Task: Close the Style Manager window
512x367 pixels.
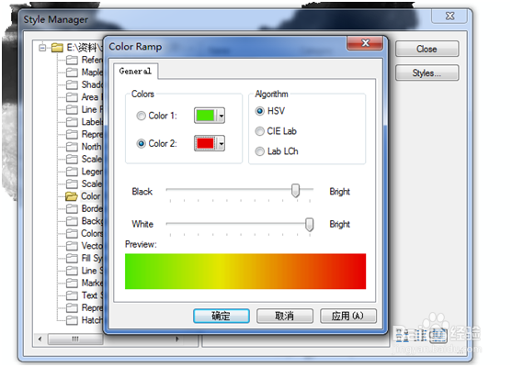Action: 449,16
